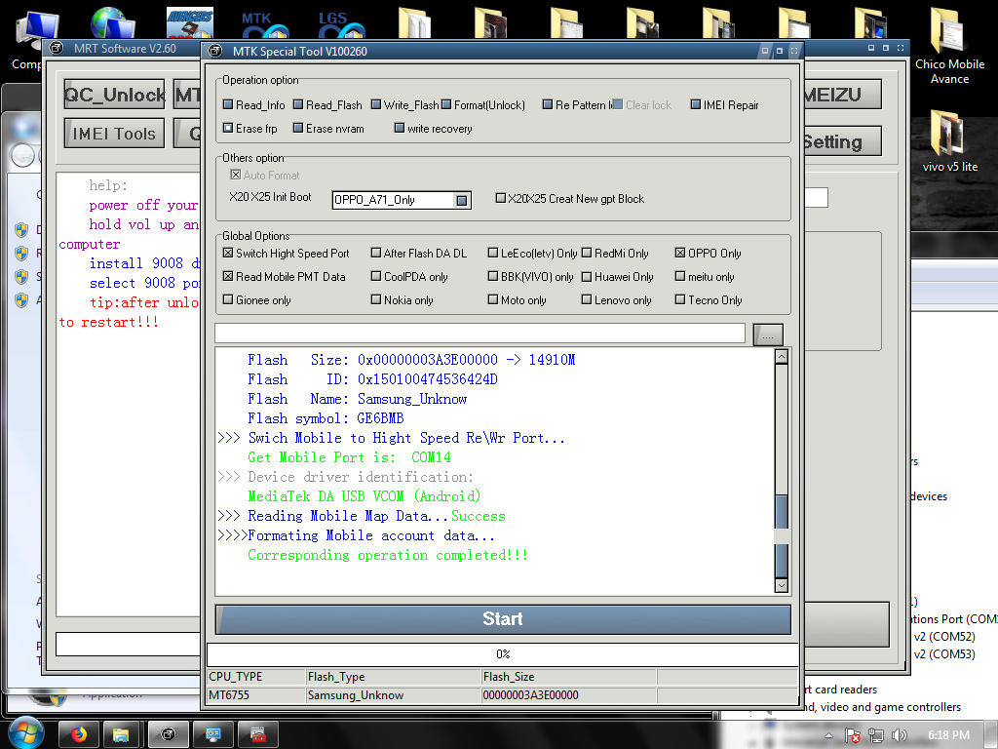
Task: Enable the write recovery checkbox
Action: point(400,128)
